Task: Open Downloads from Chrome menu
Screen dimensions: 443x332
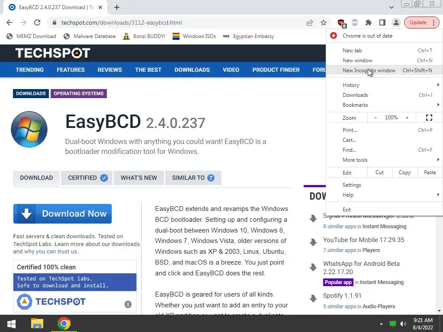Action: click(384, 95)
